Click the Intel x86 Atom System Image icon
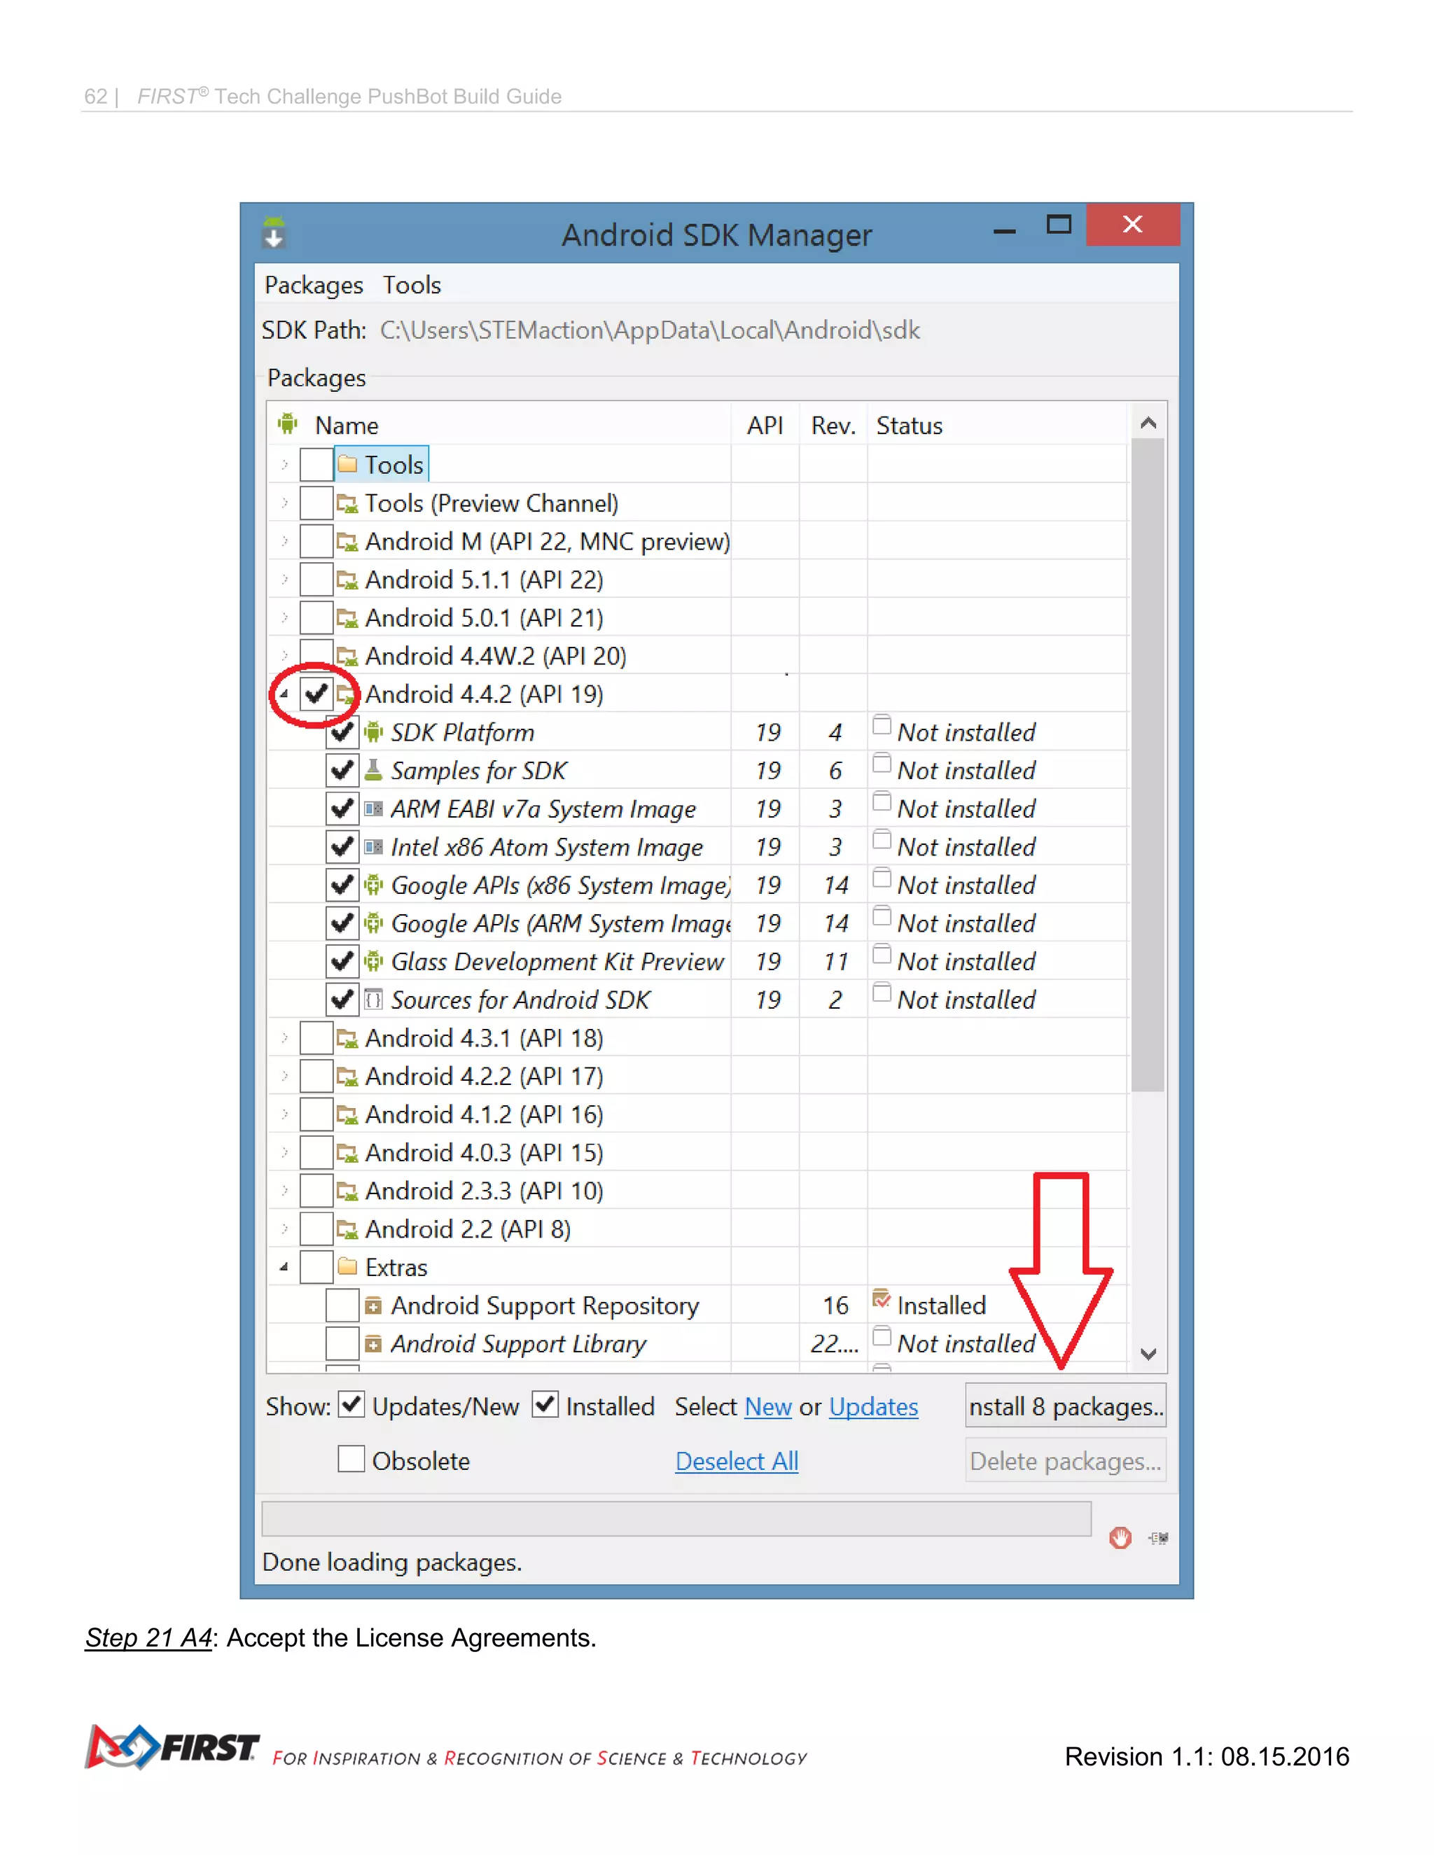This screenshot has height=1855, width=1434. [374, 847]
